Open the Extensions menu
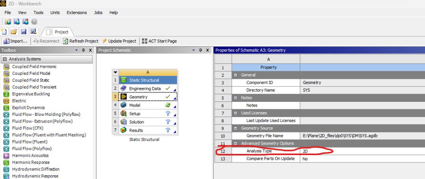This screenshot has height=179, width=425. (x=77, y=13)
